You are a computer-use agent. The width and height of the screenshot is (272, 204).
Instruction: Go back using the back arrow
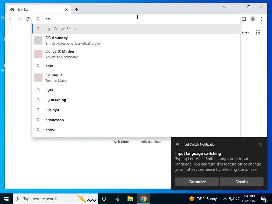(x=11, y=19)
